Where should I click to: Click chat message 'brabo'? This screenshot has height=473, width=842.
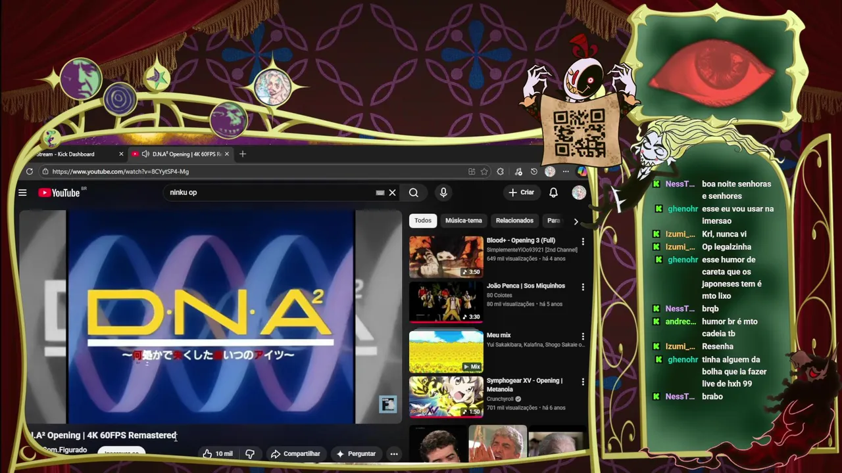[x=712, y=396]
